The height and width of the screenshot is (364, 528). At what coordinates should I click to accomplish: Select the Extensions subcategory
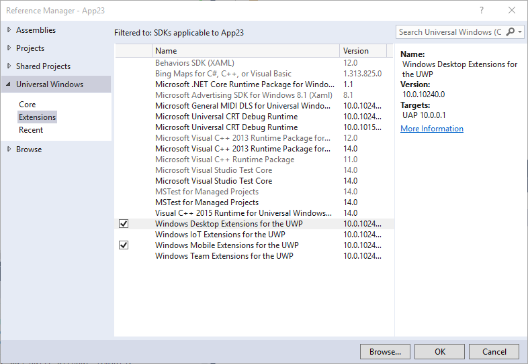tap(38, 117)
